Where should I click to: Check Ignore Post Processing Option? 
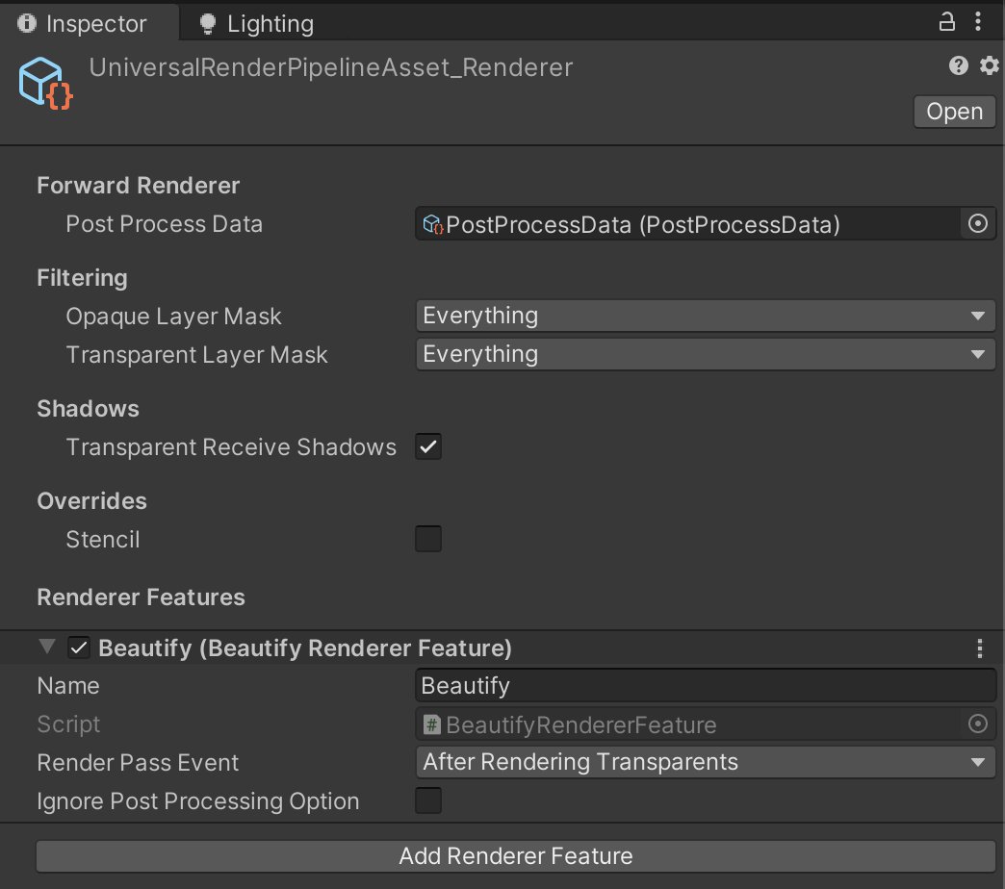coord(427,800)
